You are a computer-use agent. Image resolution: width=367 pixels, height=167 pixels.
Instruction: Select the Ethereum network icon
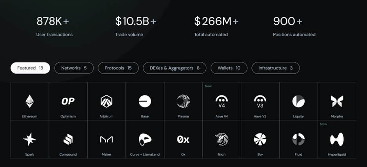point(29,101)
